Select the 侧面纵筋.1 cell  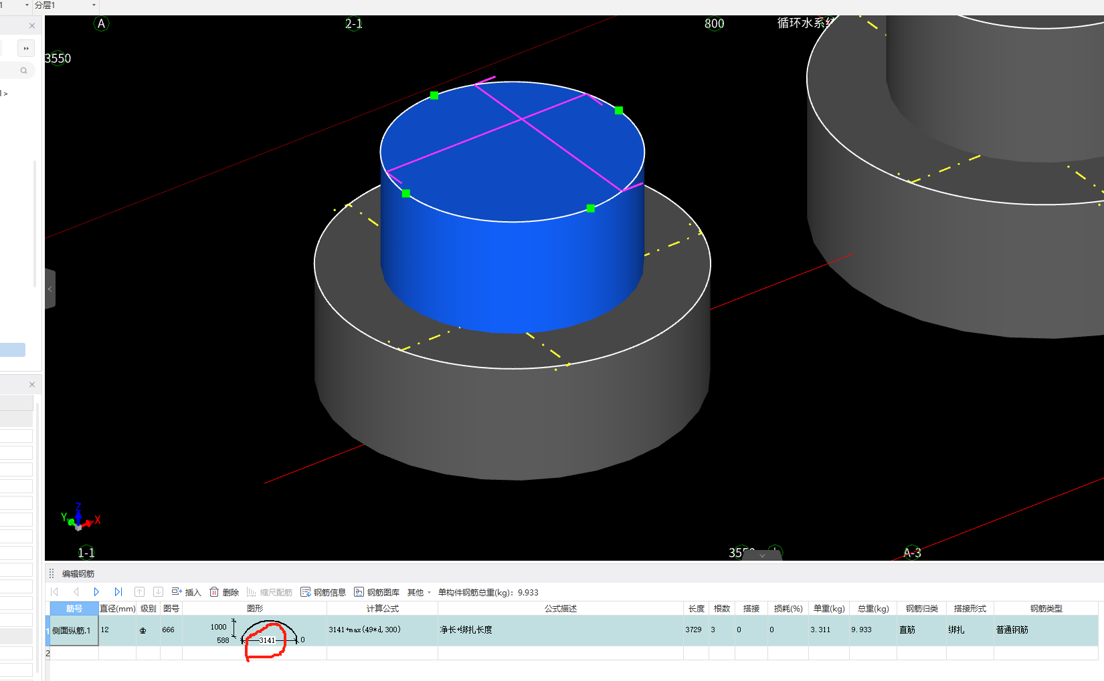(74, 630)
